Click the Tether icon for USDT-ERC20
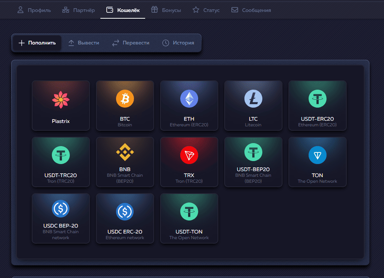Image resolution: width=384 pixels, height=278 pixels. (x=317, y=99)
